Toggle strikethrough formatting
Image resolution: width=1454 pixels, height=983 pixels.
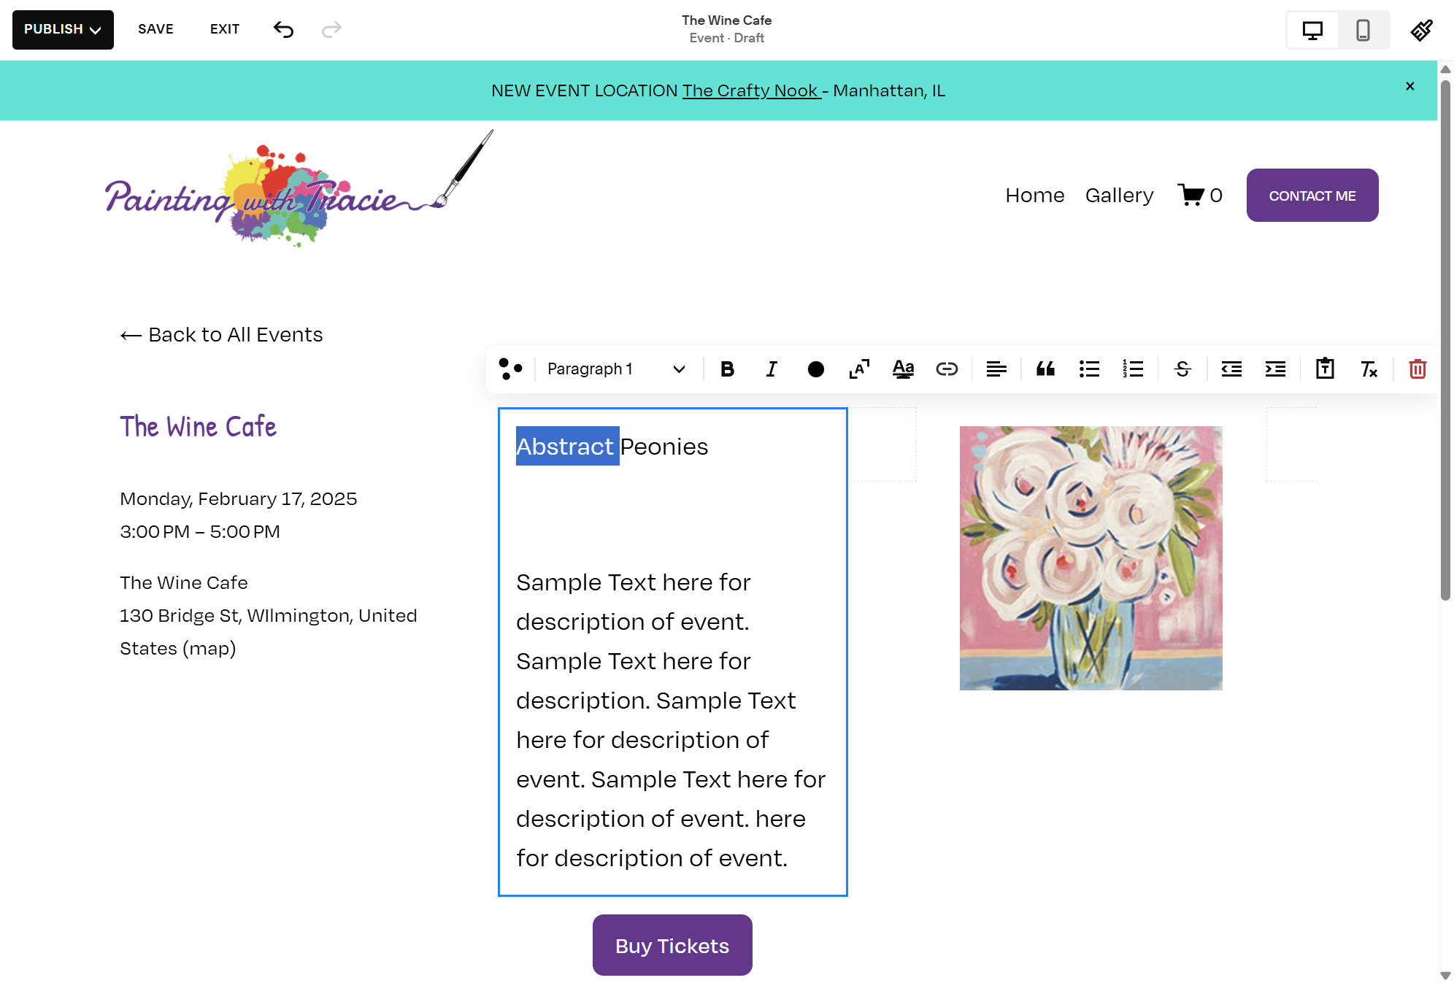[x=1182, y=369]
